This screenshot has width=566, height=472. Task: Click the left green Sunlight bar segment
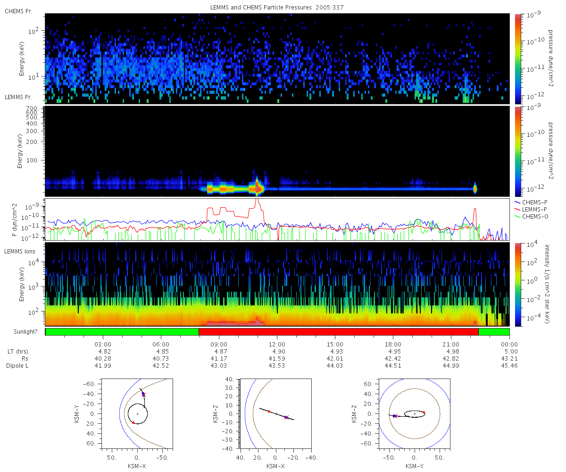click(x=122, y=332)
